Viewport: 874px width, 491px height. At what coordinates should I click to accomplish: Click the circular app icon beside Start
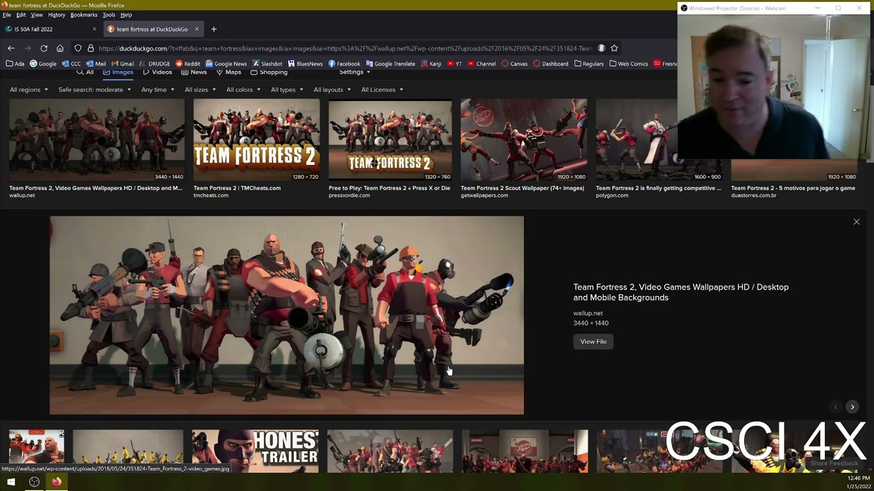pyautogui.click(x=34, y=482)
